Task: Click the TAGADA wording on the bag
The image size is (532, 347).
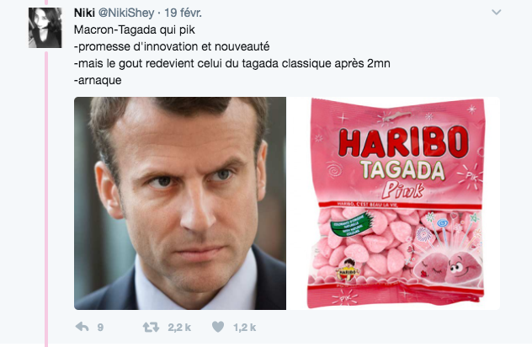Action: (402, 170)
